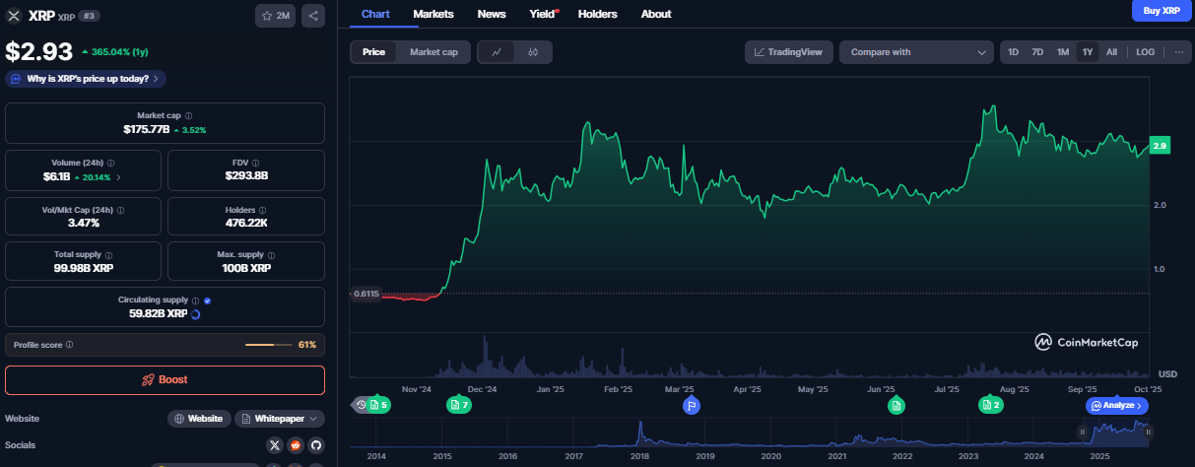This screenshot has width=1195, height=467.
Task: Switch to line chart view
Action: click(497, 52)
